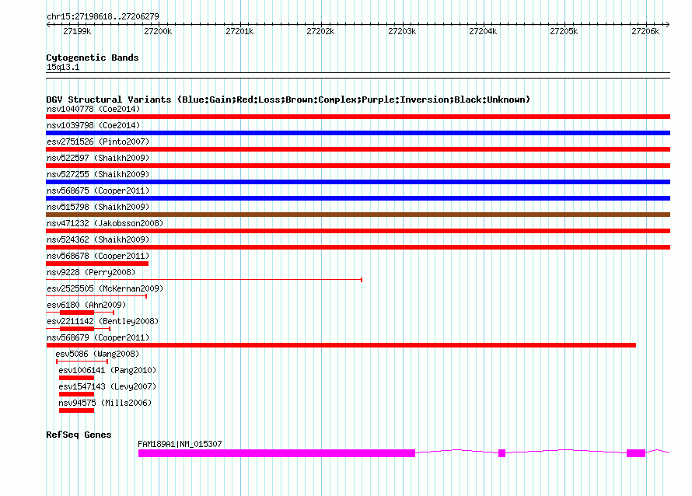692x496 pixels.
Task: Select the thin red line under esv2525505
Action: (96, 296)
